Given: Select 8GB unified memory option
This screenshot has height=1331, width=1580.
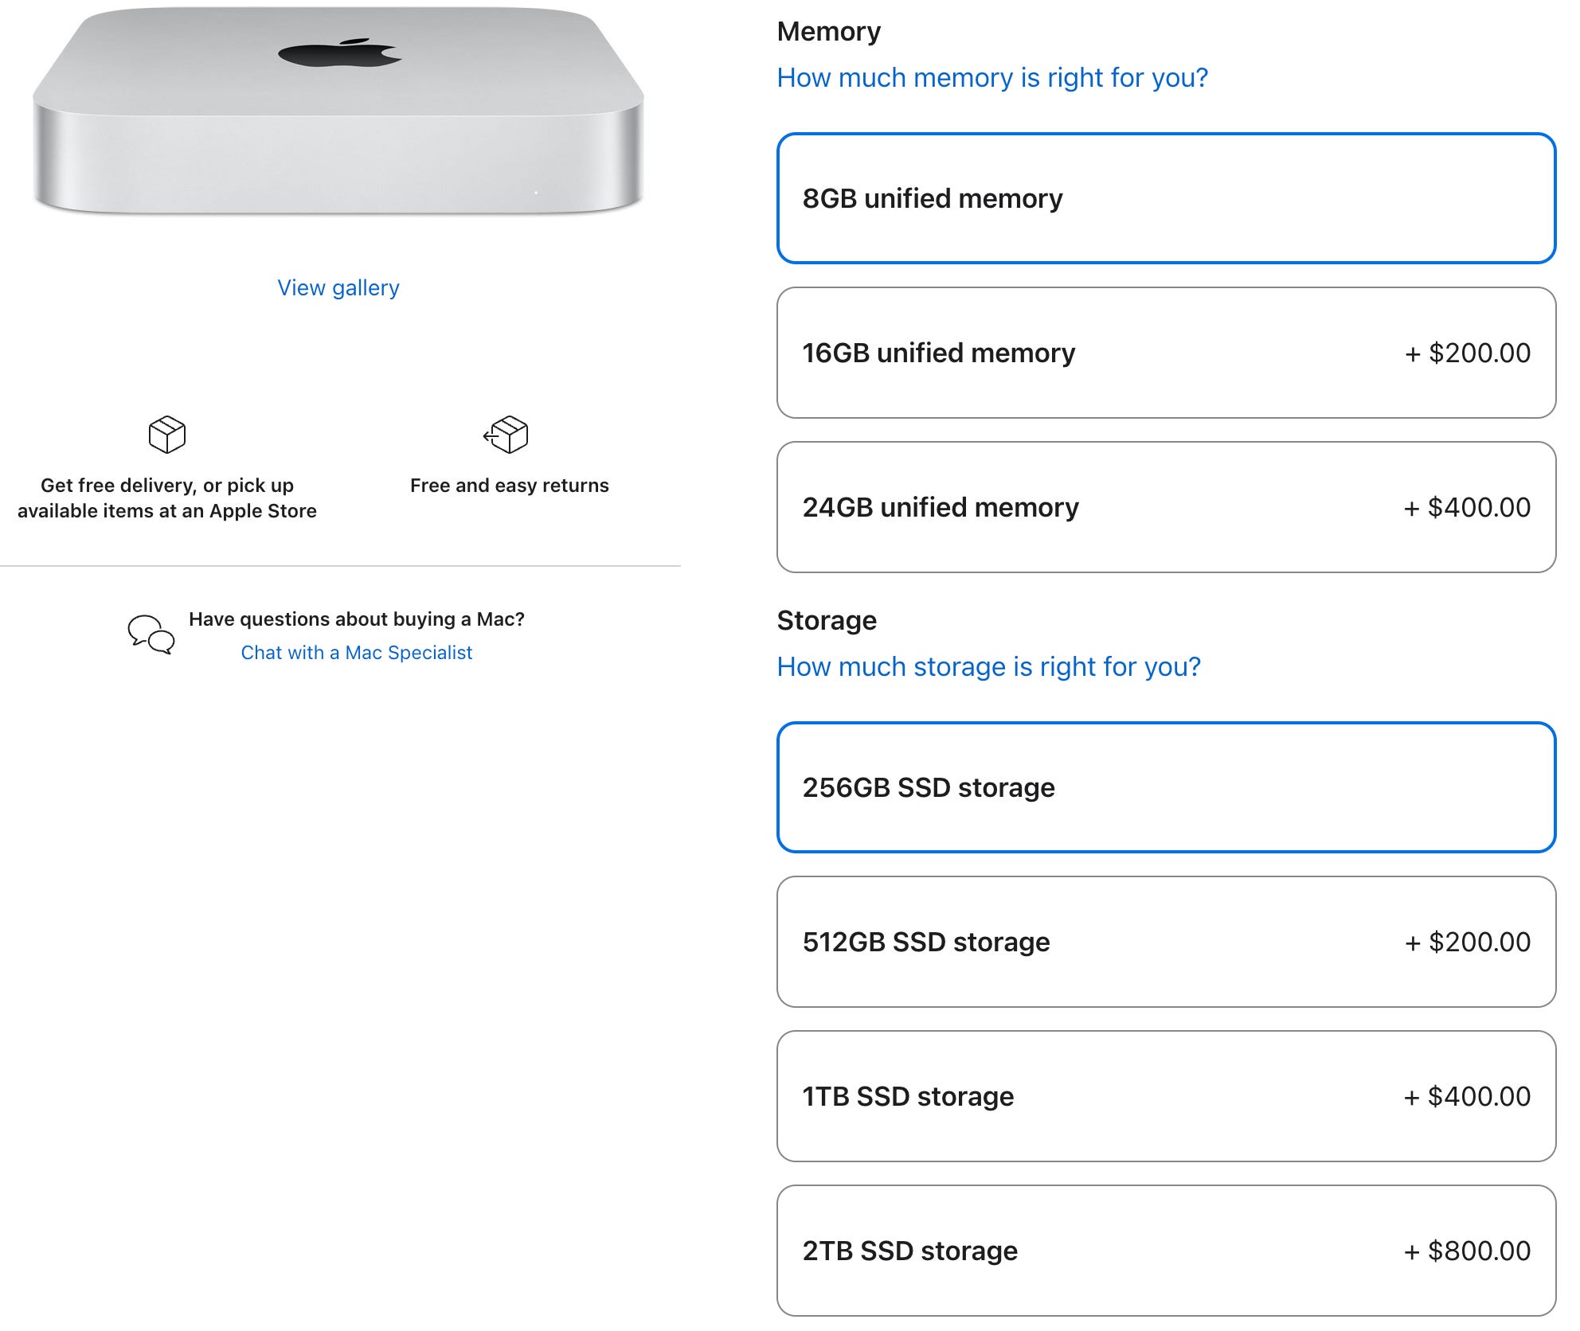Looking at the screenshot, I should tap(1166, 198).
